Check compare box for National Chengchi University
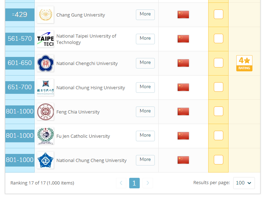 [218, 63]
